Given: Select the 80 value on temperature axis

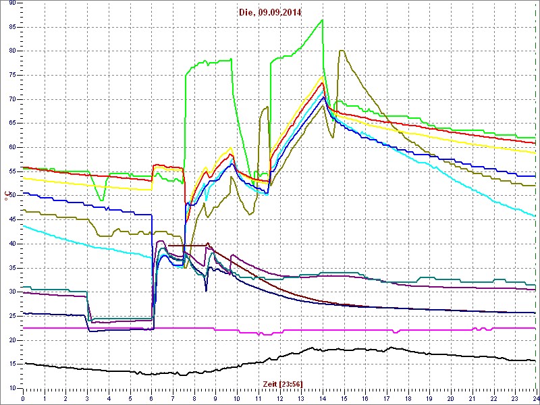Looking at the screenshot, I should (x=12, y=51).
